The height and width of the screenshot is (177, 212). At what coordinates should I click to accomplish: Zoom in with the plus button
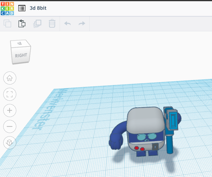click(x=10, y=111)
